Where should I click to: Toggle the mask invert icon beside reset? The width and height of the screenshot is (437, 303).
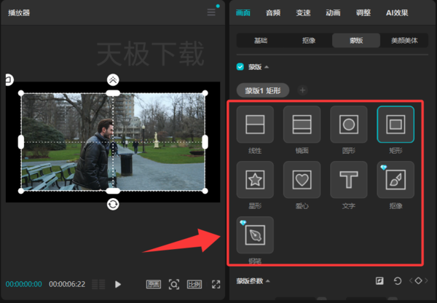pyautogui.click(x=379, y=280)
